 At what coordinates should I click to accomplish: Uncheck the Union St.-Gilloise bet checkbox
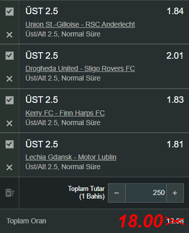click(10, 12)
